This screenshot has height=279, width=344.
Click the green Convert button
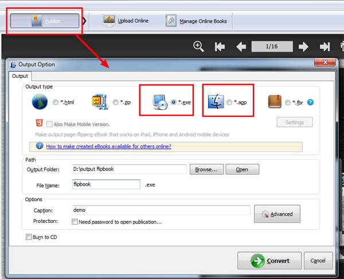tap(269, 261)
